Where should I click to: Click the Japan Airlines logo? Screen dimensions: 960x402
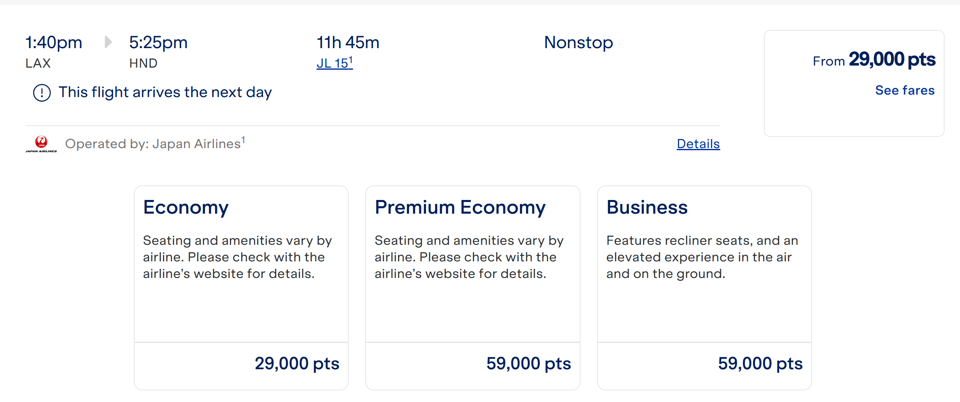pyautogui.click(x=41, y=144)
